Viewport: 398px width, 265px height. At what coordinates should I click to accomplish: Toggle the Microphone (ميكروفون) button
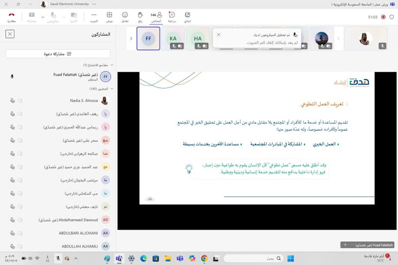pyautogui.click(x=54, y=17)
